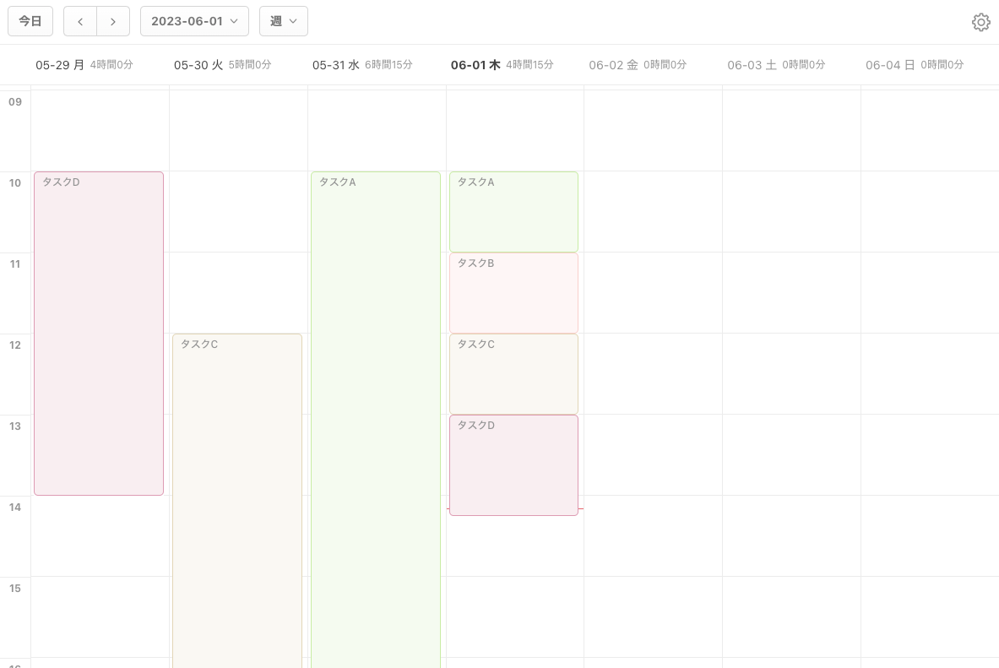
Task: Click タスクD event on Thursday 06-01
Action: click(513, 464)
